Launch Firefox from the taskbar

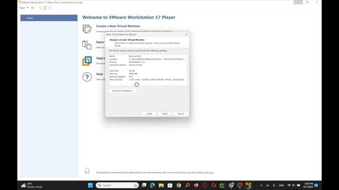click(x=196, y=185)
